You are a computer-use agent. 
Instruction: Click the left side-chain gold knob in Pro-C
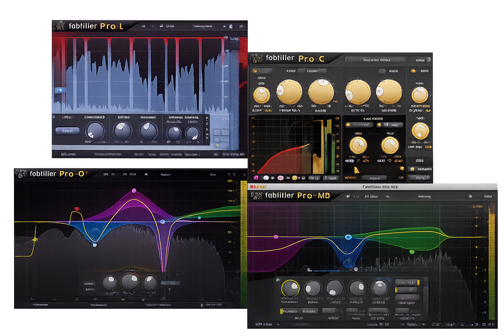(x=358, y=145)
